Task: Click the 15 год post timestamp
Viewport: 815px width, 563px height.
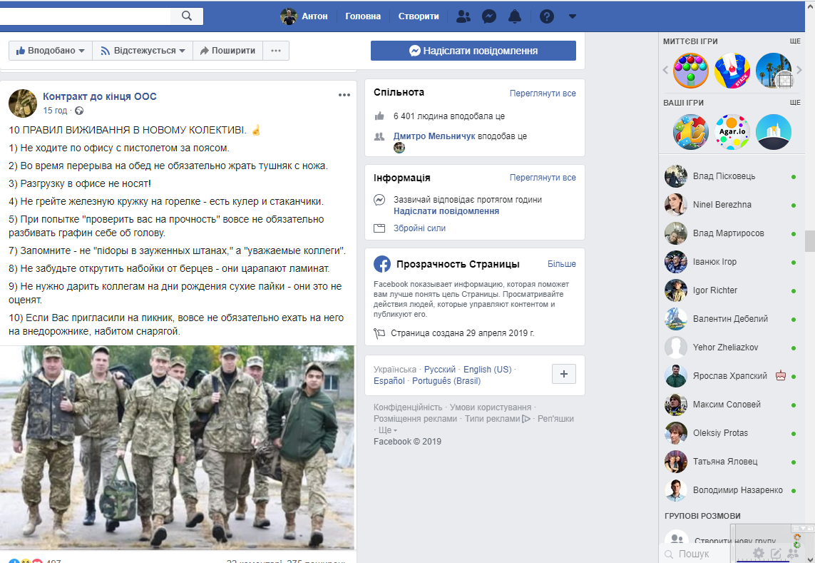Action: [x=55, y=111]
